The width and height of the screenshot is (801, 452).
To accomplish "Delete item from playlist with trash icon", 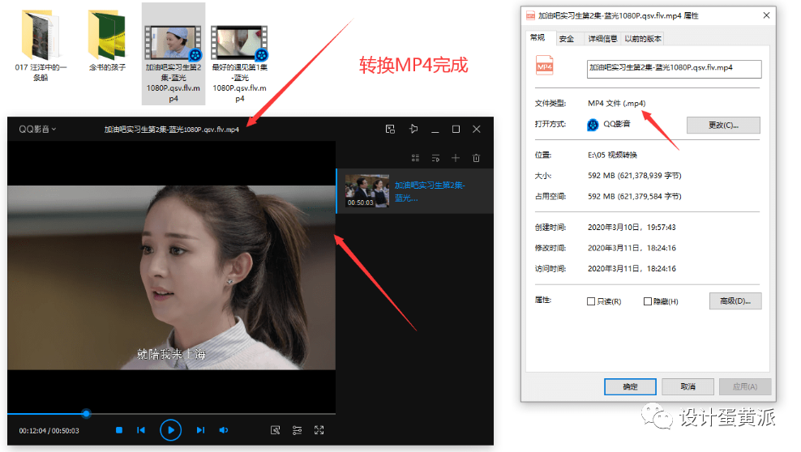I will pos(476,158).
